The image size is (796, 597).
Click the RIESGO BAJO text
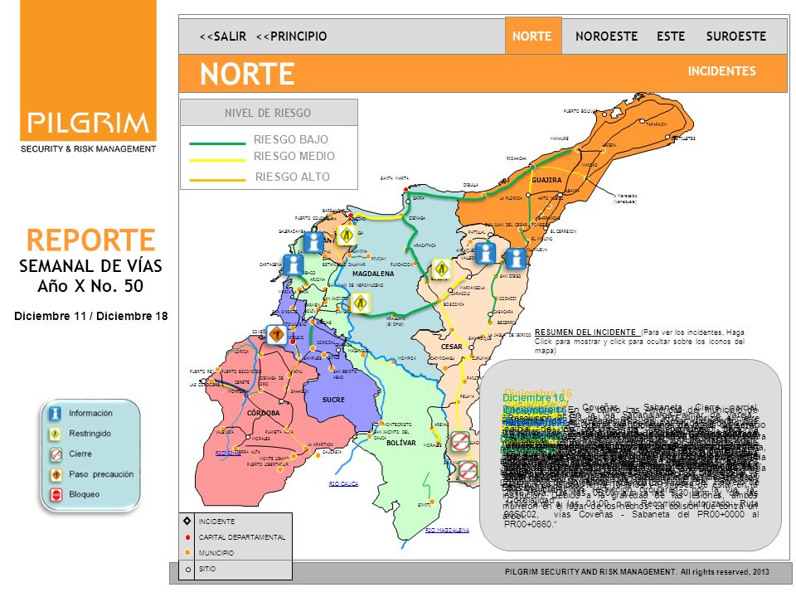coord(291,139)
